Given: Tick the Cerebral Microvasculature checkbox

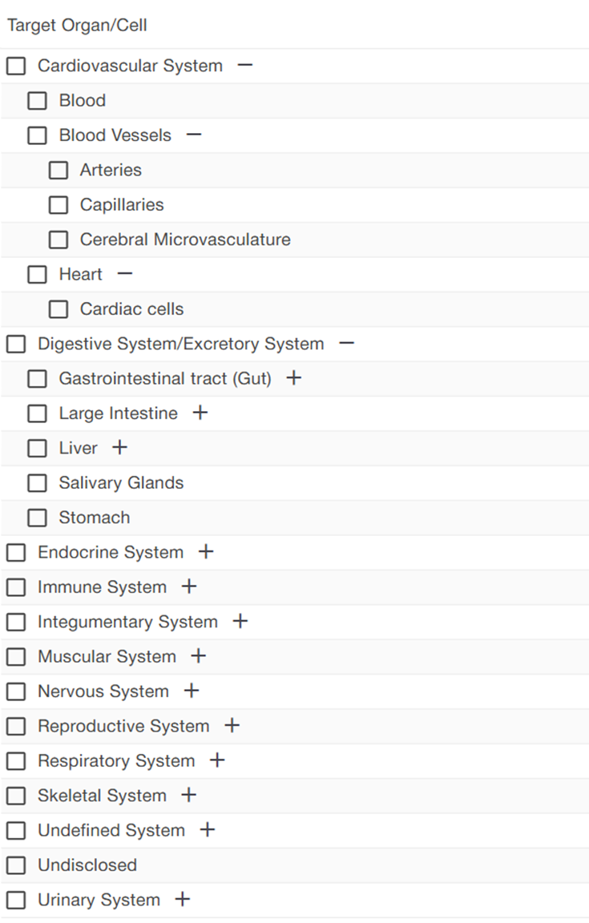Looking at the screenshot, I should (x=58, y=240).
